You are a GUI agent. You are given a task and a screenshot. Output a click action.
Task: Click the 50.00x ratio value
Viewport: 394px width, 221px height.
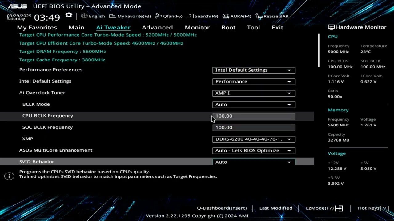(335, 97)
